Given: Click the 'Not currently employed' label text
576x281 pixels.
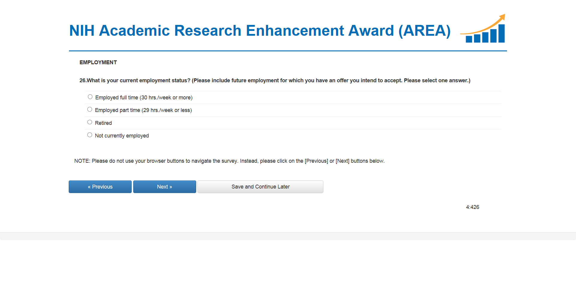Looking at the screenshot, I should pyautogui.click(x=122, y=136).
